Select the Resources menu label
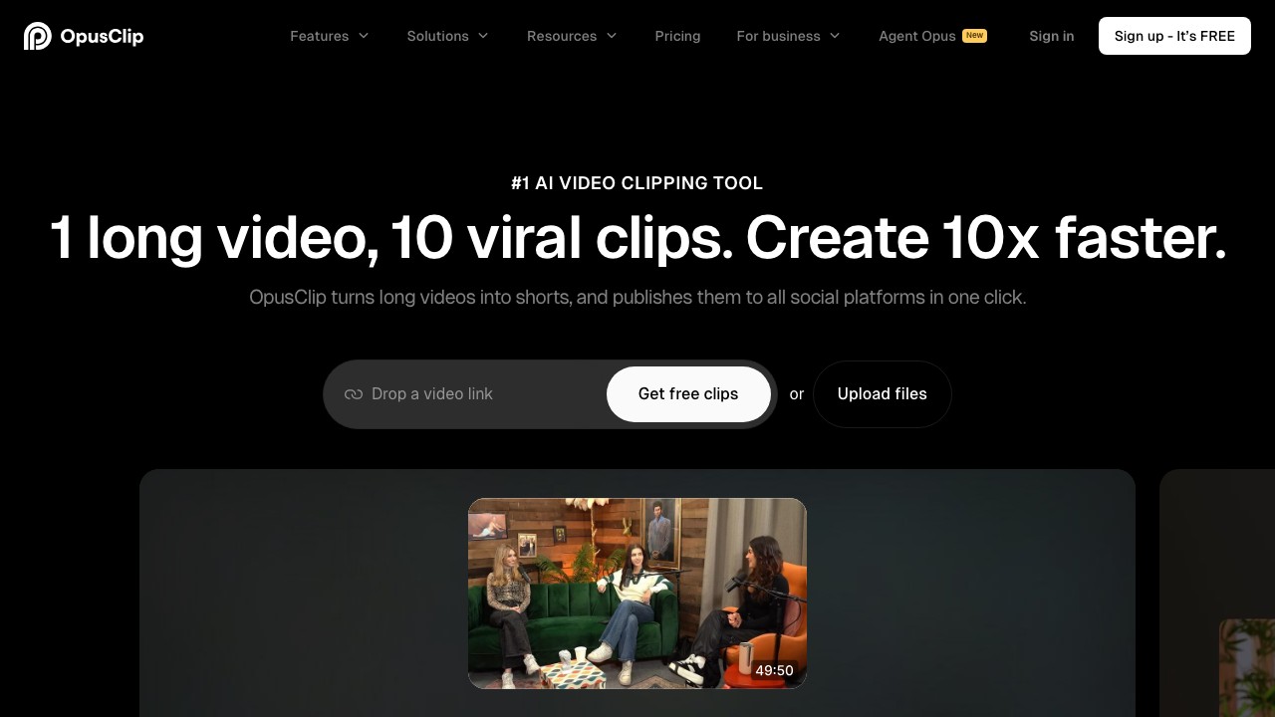Viewport: 1275px width, 717px height. pyautogui.click(x=562, y=36)
